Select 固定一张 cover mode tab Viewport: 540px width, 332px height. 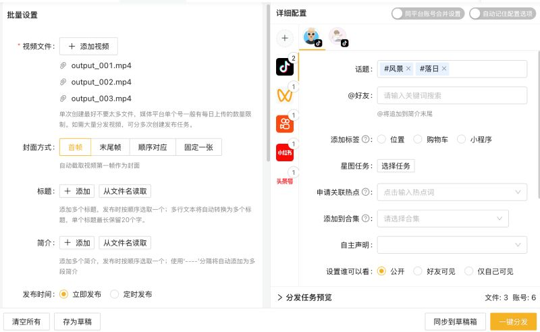point(198,147)
